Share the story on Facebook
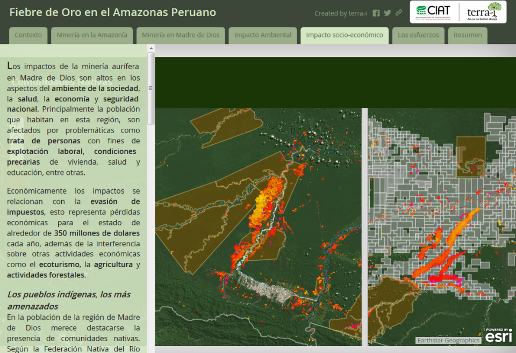 click(x=376, y=13)
